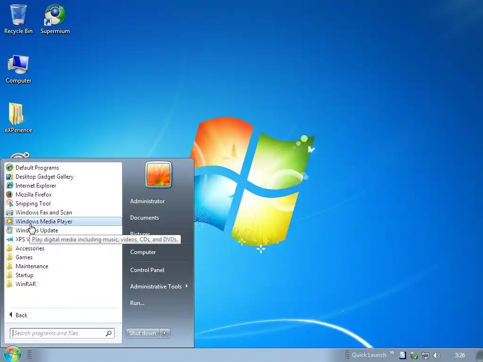
Task: Click the network tray icon
Action: [425, 355]
